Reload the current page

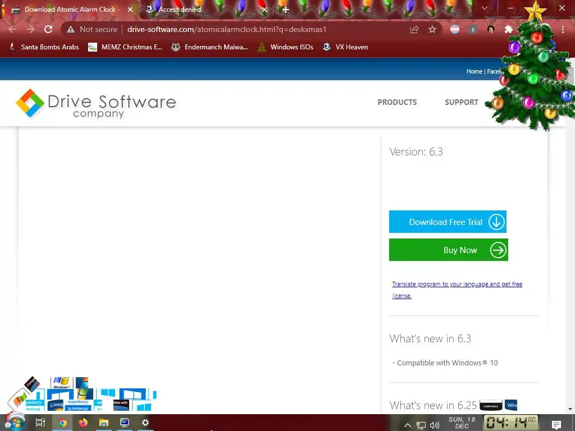pyautogui.click(x=48, y=29)
